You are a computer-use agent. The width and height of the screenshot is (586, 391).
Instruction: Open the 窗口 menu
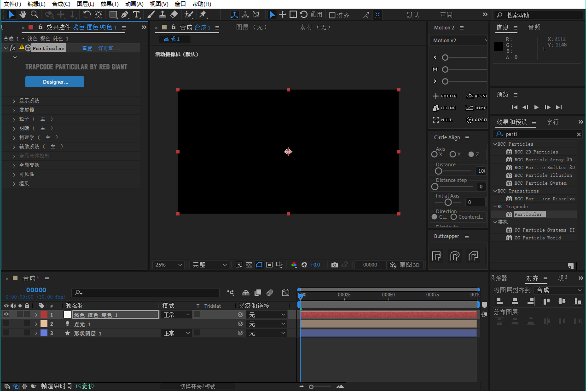tap(180, 4)
